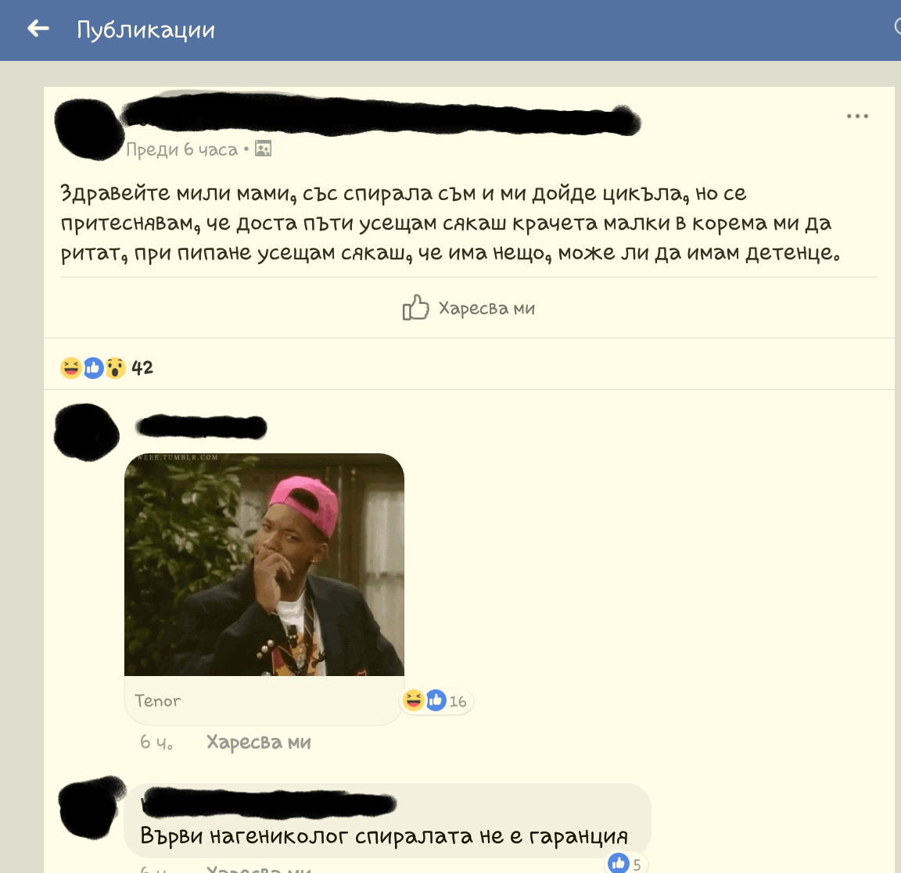
Task: View the 16 reactions on GIF comment
Action: point(458,701)
